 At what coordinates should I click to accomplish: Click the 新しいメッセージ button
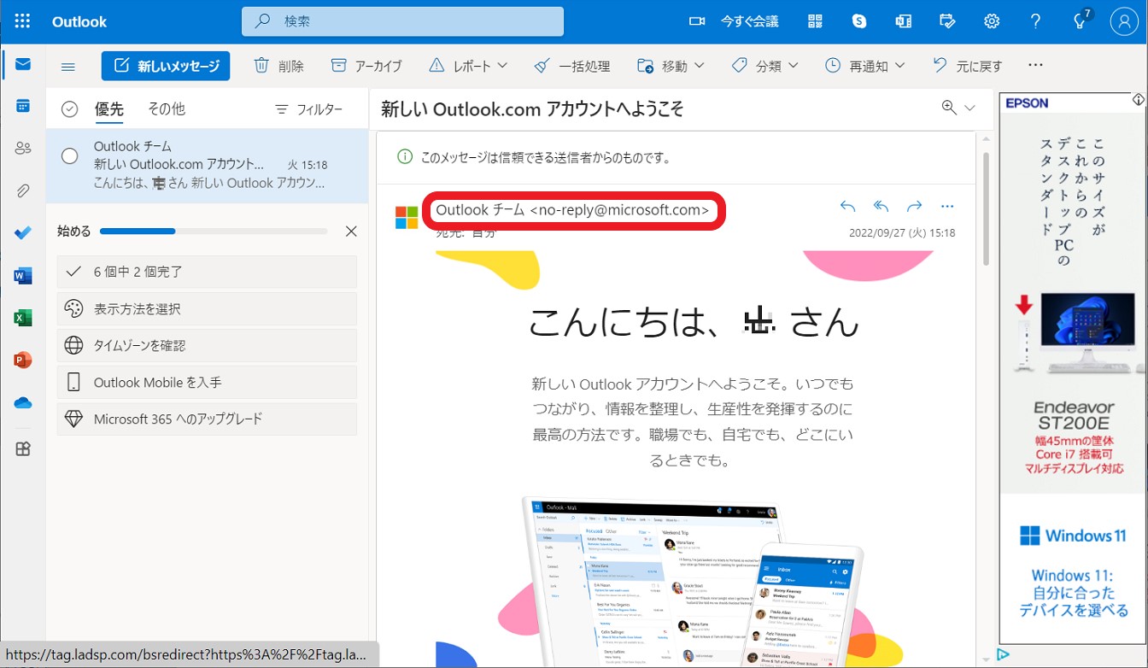click(166, 66)
